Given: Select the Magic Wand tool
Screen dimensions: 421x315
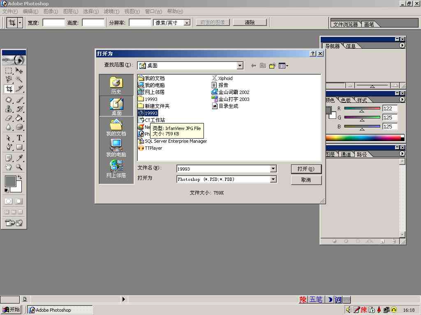Looking at the screenshot, I should pos(19,79).
